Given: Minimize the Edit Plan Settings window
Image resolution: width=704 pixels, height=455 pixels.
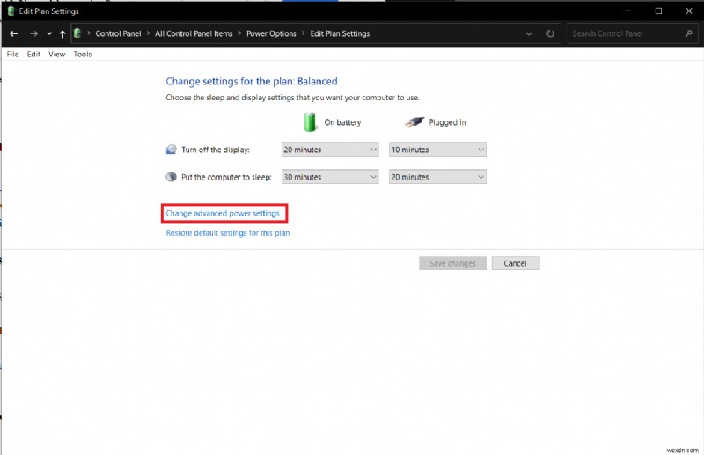Looking at the screenshot, I should [x=628, y=11].
